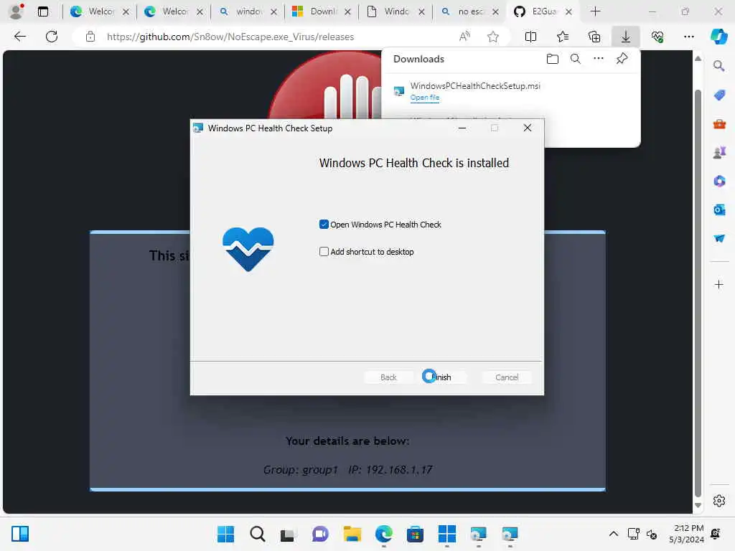Screen dimensions: 735x551
Task: Add this page to favorites star
Action: click(492, 37)
